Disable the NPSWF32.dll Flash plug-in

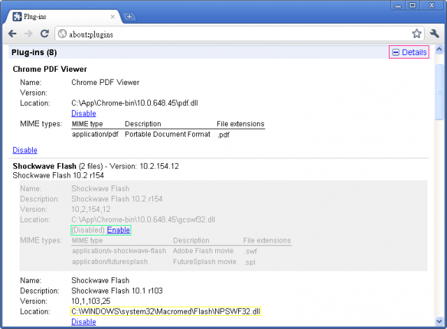84,321
